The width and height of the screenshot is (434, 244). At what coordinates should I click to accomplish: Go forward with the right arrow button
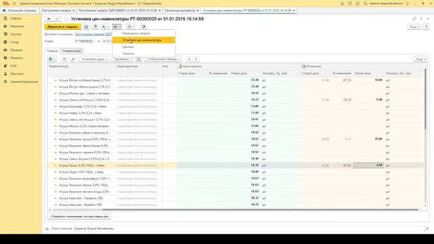point(57,19)
